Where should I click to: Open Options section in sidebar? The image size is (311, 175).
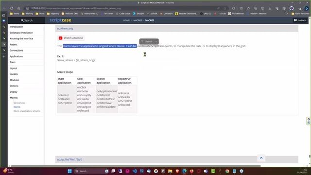coord(14,86)
